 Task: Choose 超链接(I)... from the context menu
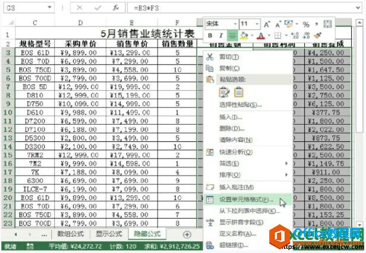(x=248, y=245)
